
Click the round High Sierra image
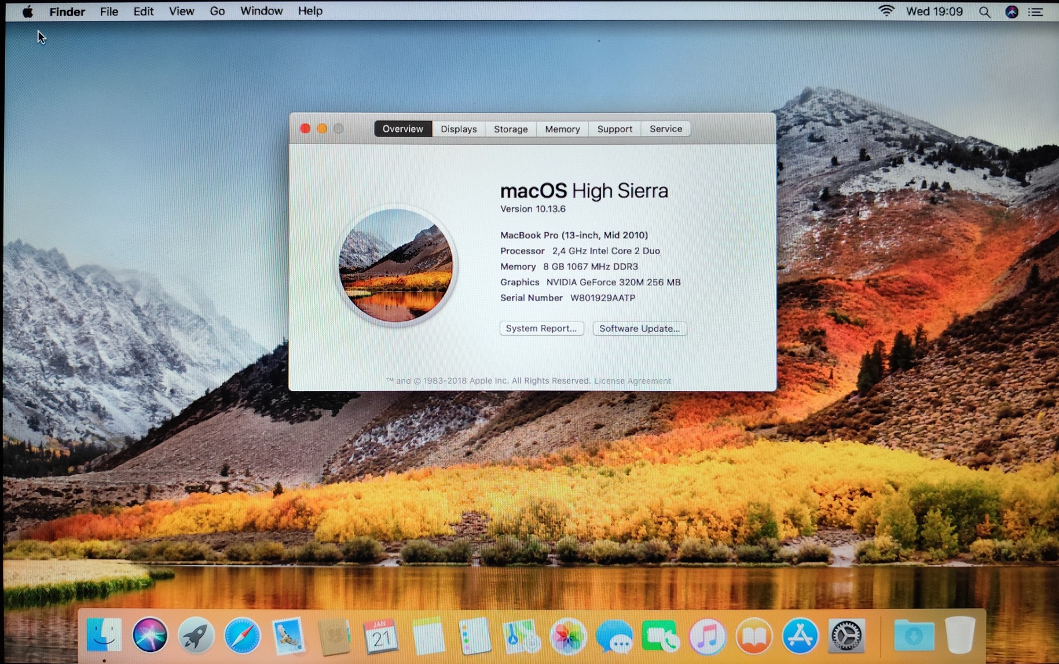(x=397, y=266)
